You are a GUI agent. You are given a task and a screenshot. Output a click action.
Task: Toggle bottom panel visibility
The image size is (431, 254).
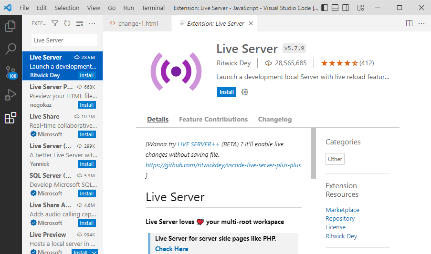(x=335, y=8)
